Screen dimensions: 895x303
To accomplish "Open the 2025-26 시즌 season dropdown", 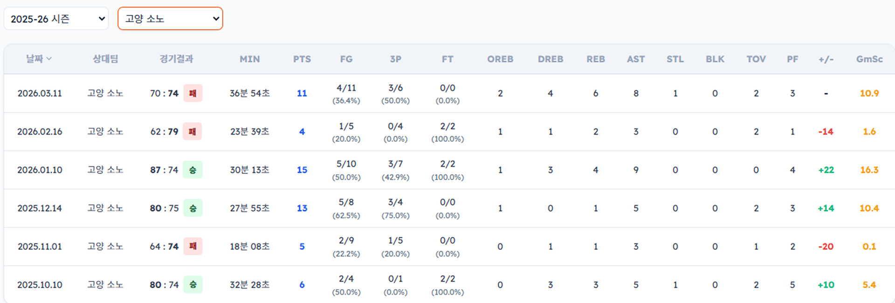I will (56, 19).
